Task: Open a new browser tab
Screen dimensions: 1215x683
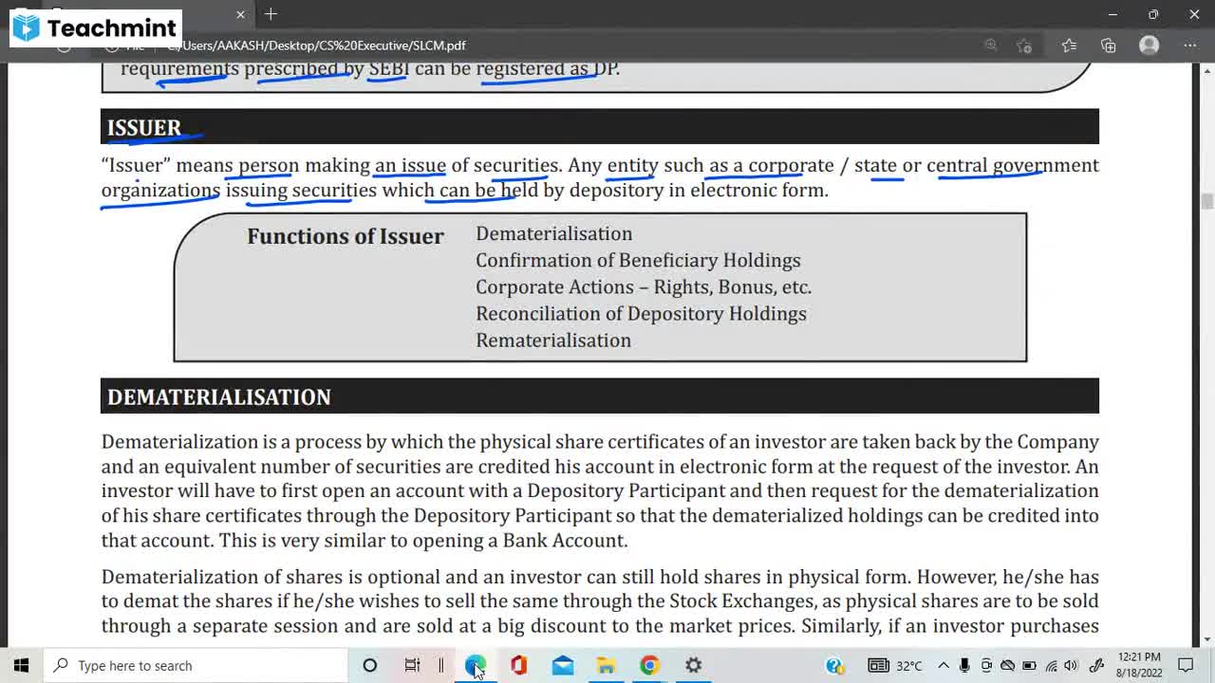Action: (x=271, y=14)
